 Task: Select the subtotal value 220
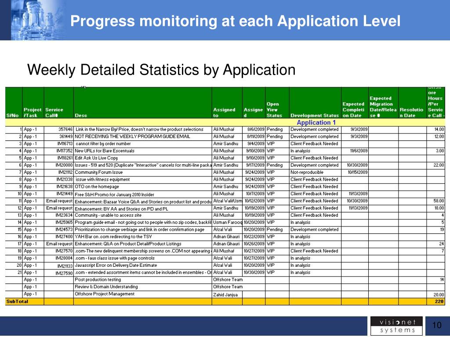click(x=439, y=301)
